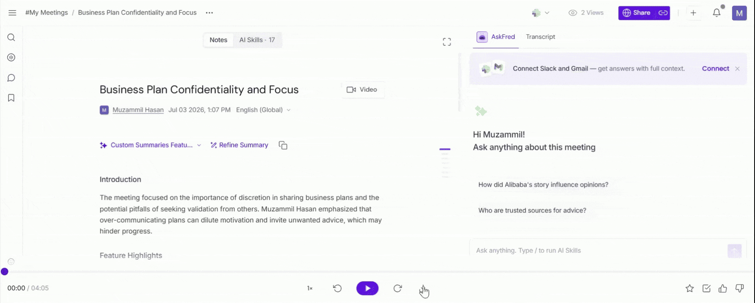Open the bookmarks icon in left sidebar
Screen dimensions: 755x303
(x=11, y=98)
